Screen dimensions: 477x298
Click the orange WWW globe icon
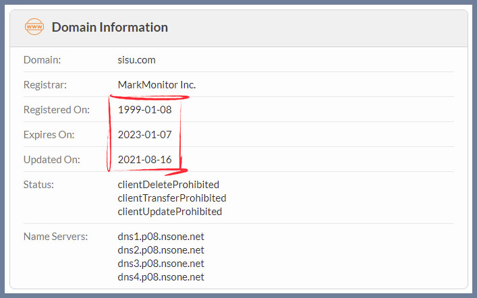(x=34, y=28)
